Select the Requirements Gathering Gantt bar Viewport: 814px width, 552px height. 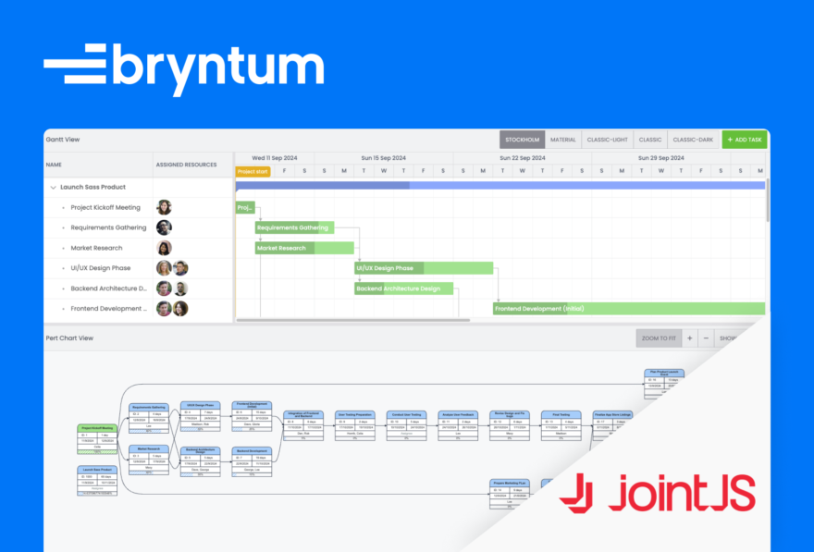coord(293,227)
